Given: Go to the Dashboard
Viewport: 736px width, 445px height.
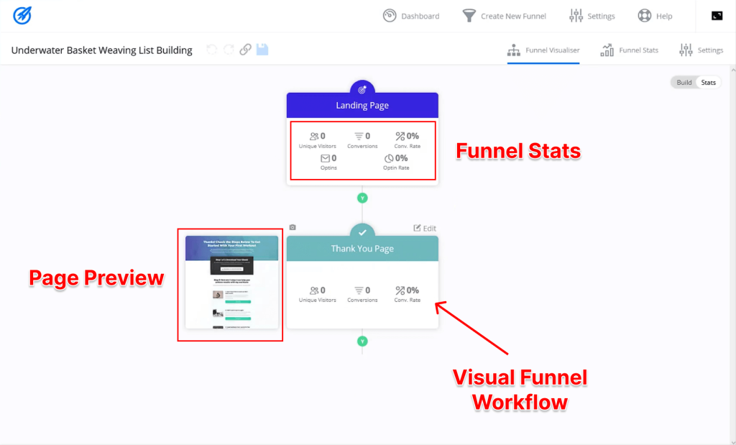Looking at the screenshot, I should pyautogui.click(x=411, y=15).
